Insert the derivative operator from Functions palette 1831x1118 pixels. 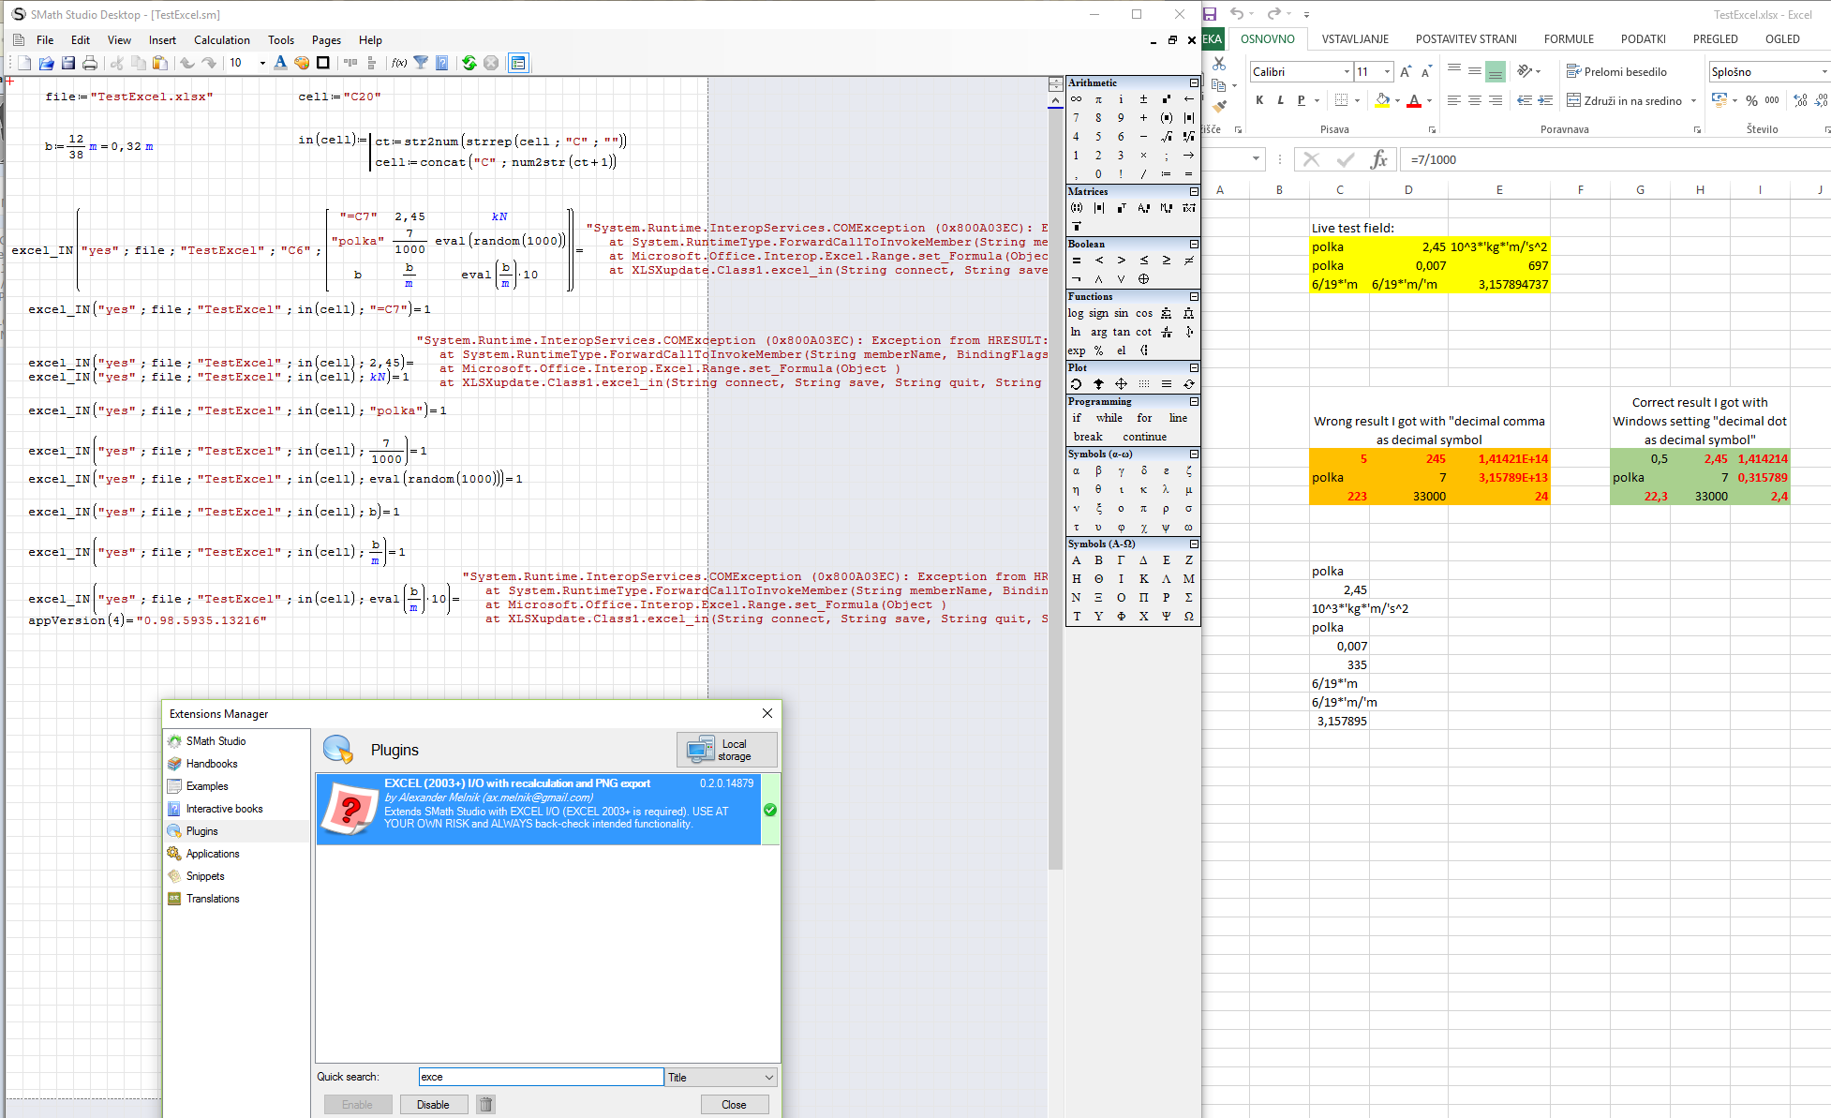coord(1167,332)
